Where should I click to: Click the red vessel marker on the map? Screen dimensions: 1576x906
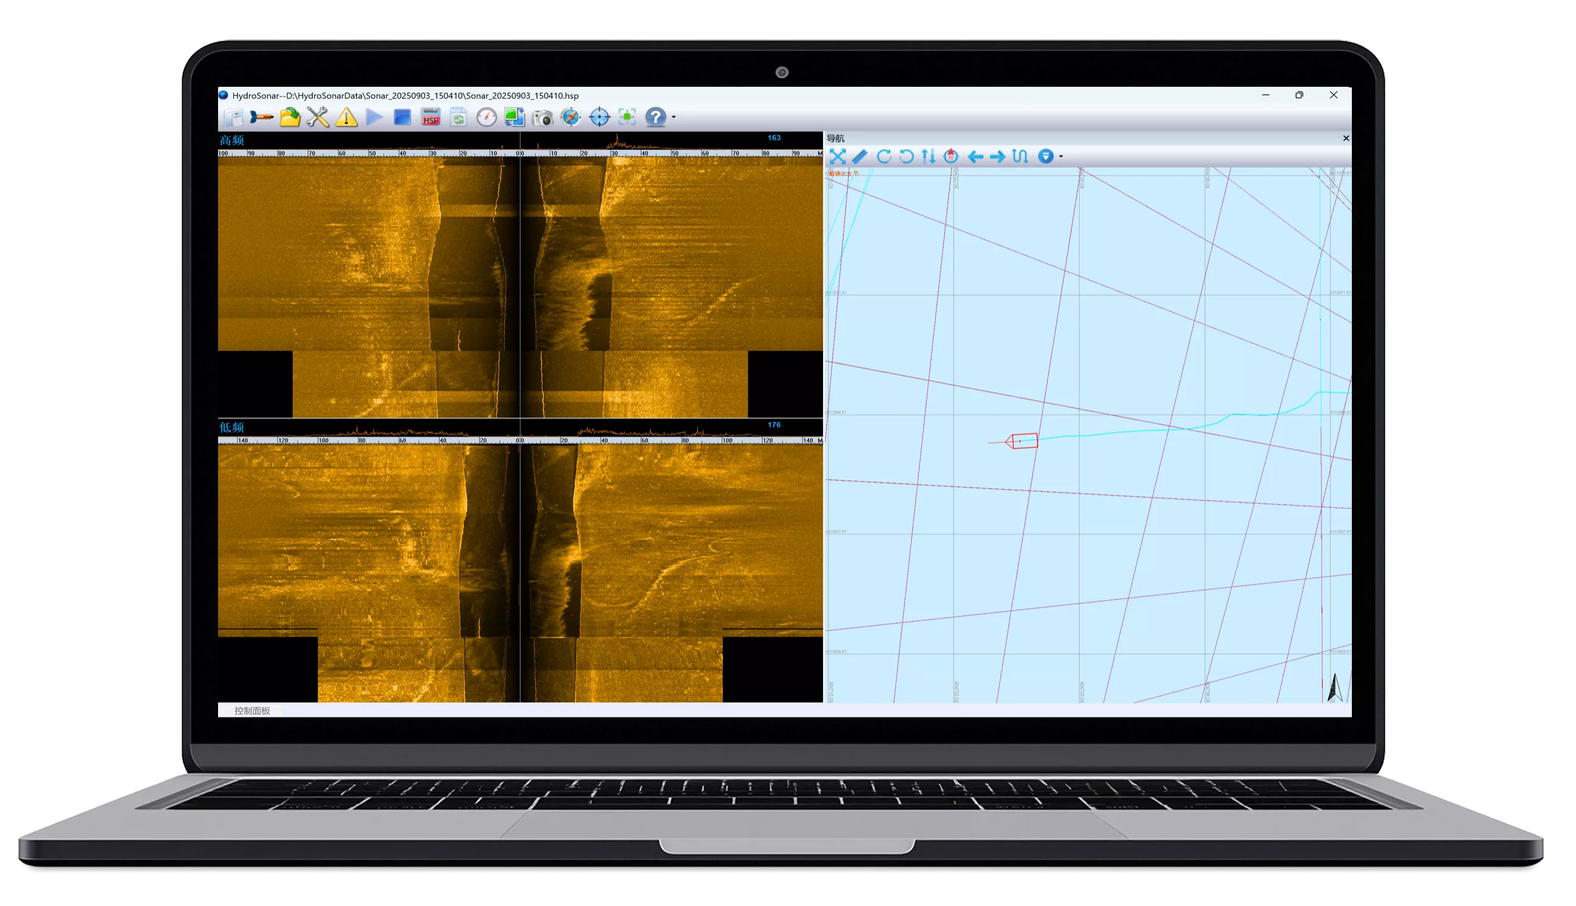(1022, 441)
